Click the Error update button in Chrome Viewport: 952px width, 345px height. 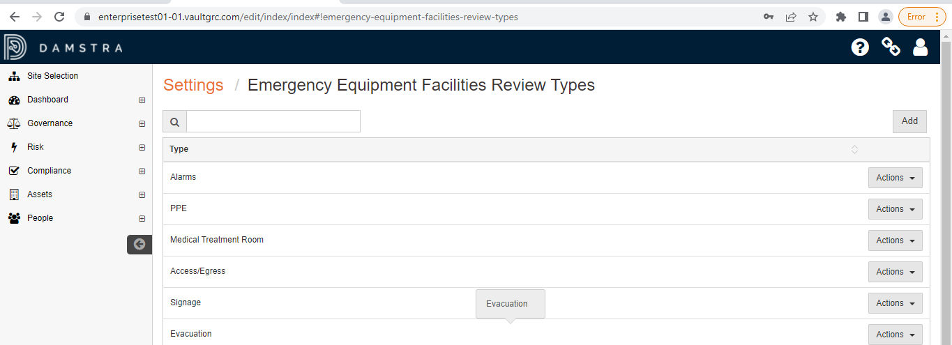[922, 17]
